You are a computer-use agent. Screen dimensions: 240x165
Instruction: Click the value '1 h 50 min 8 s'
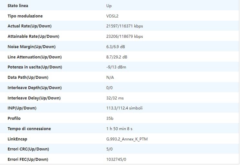pyautogui.click(x=120, y=129)
